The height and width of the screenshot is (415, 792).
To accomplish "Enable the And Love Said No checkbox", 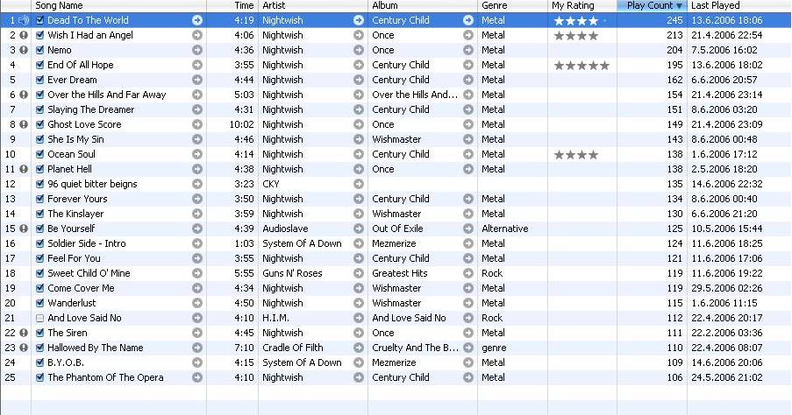I will point(39,318).
